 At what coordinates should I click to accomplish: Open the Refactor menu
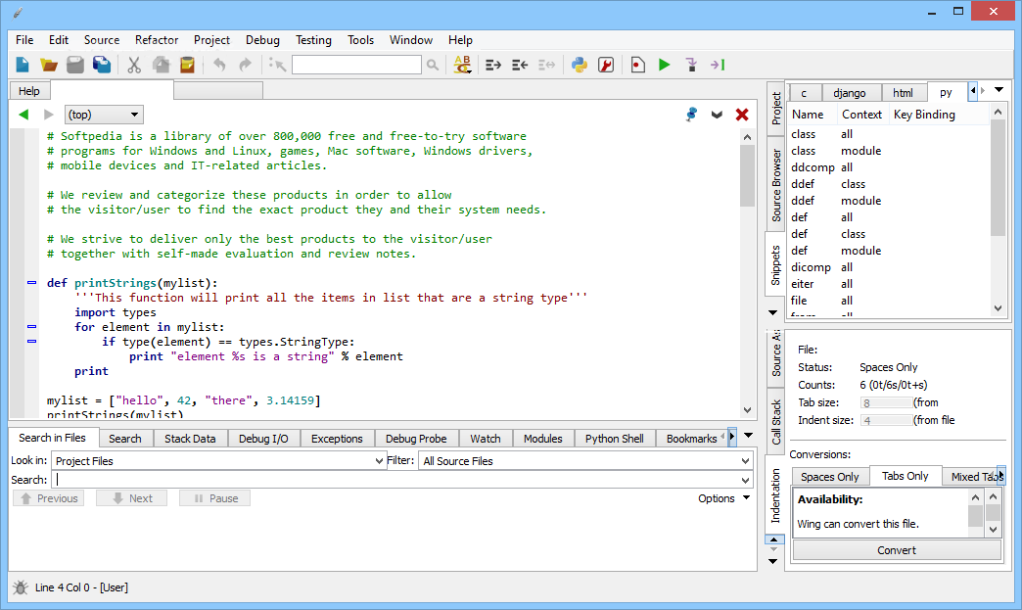(x=157, y=40)
